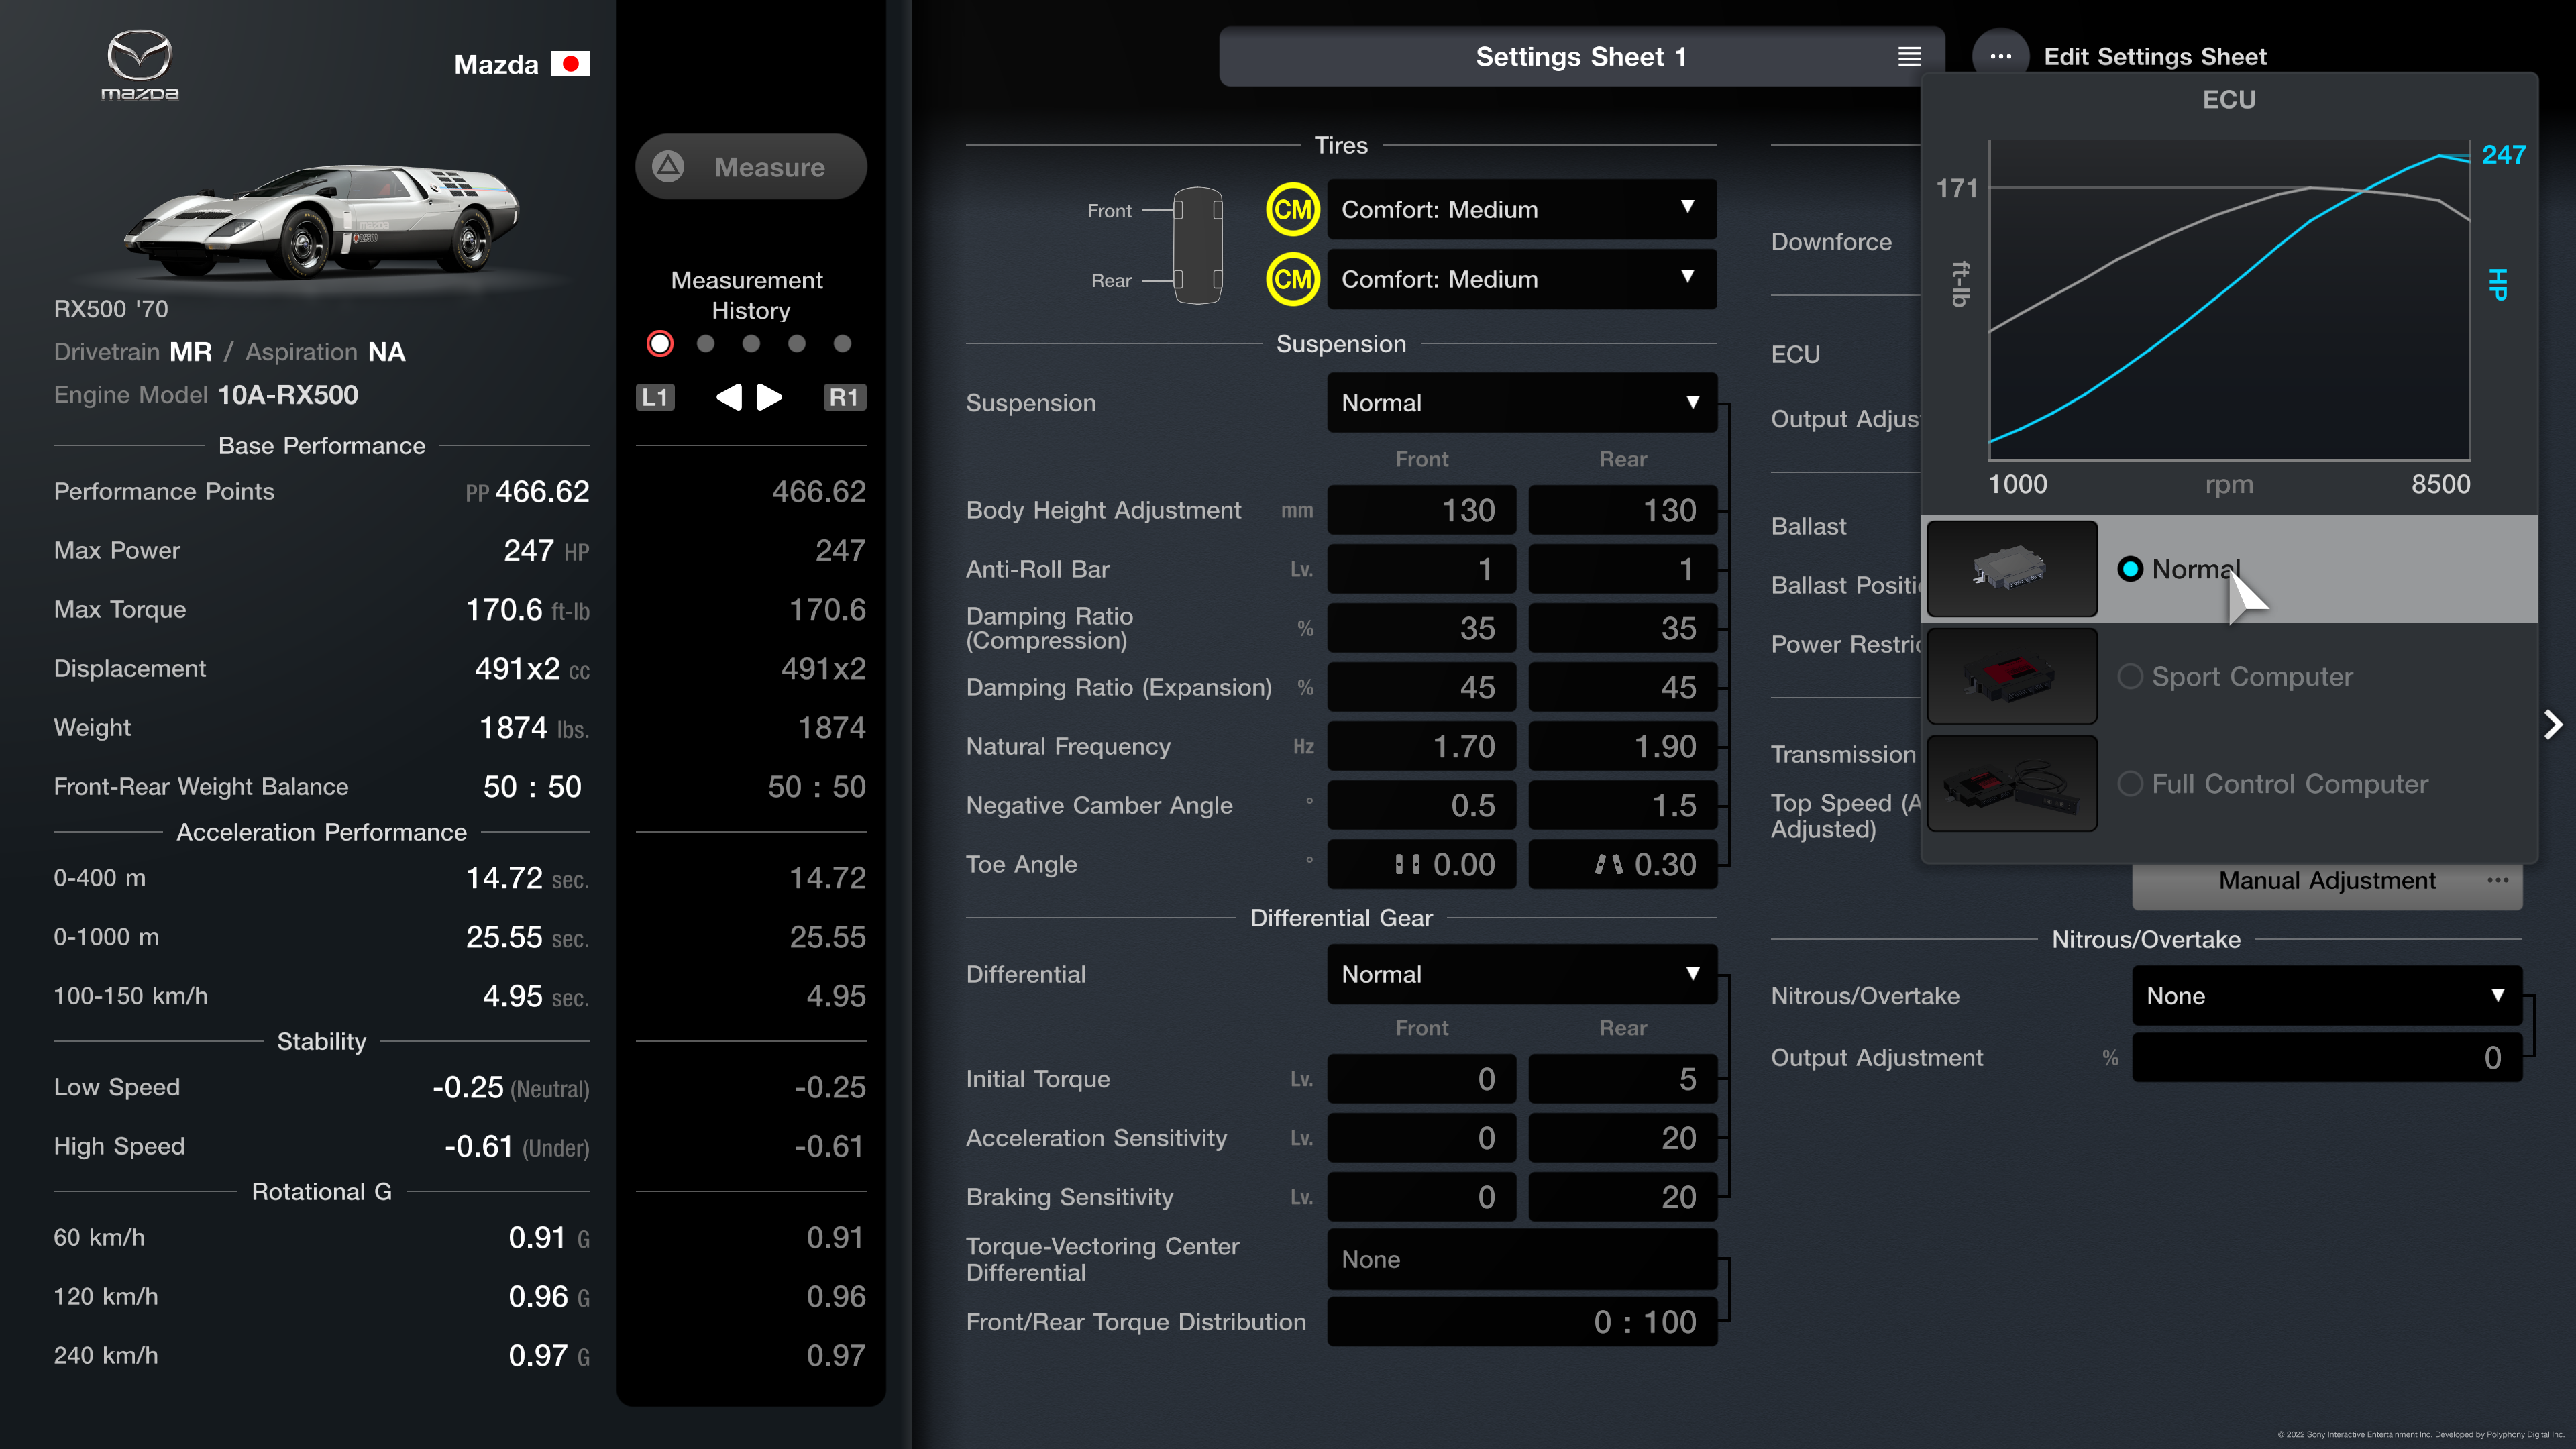
Task: Select the Normal ECU radio button
Action: point(2129,568)
